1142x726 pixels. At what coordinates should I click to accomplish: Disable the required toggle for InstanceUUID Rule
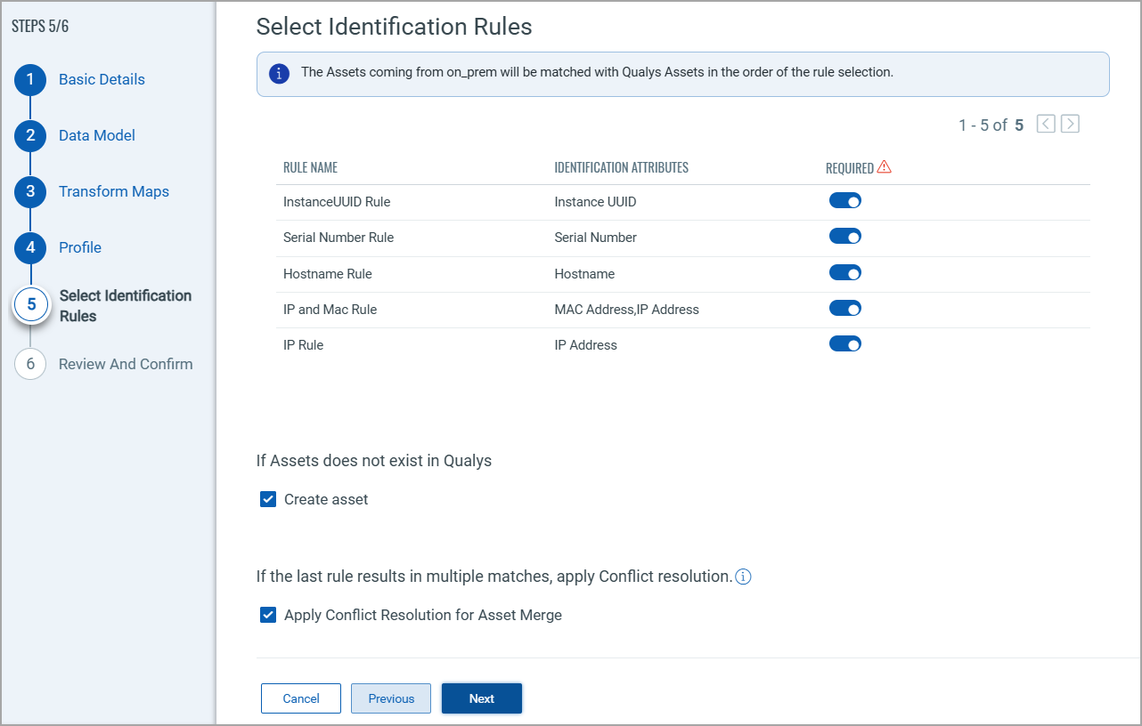(844, 200)
